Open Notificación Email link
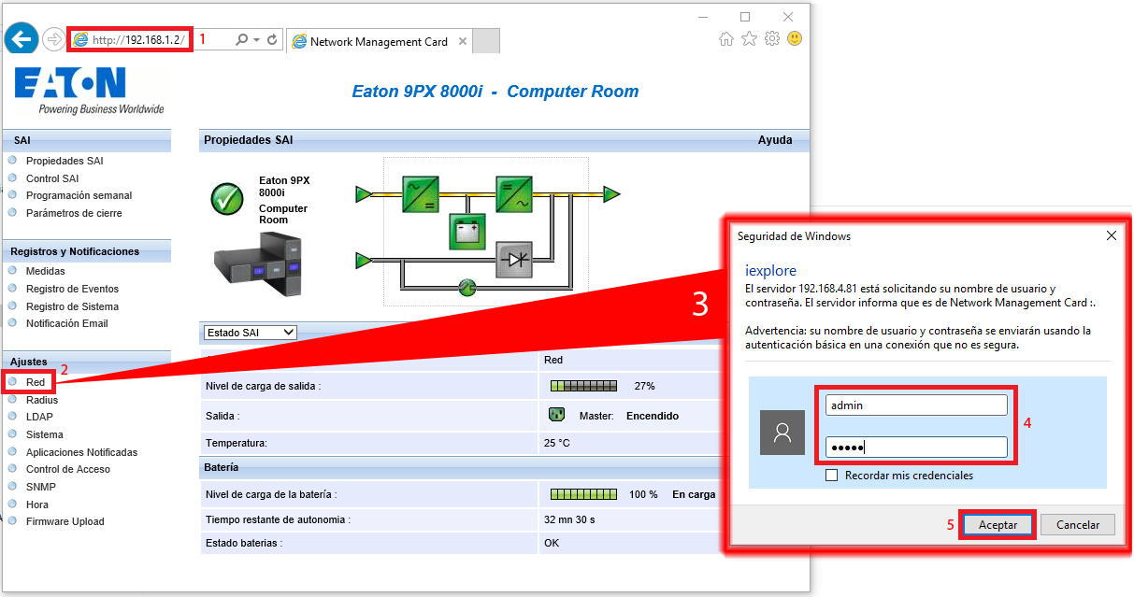Screen dimensions: 1134x597 (67, 323)
